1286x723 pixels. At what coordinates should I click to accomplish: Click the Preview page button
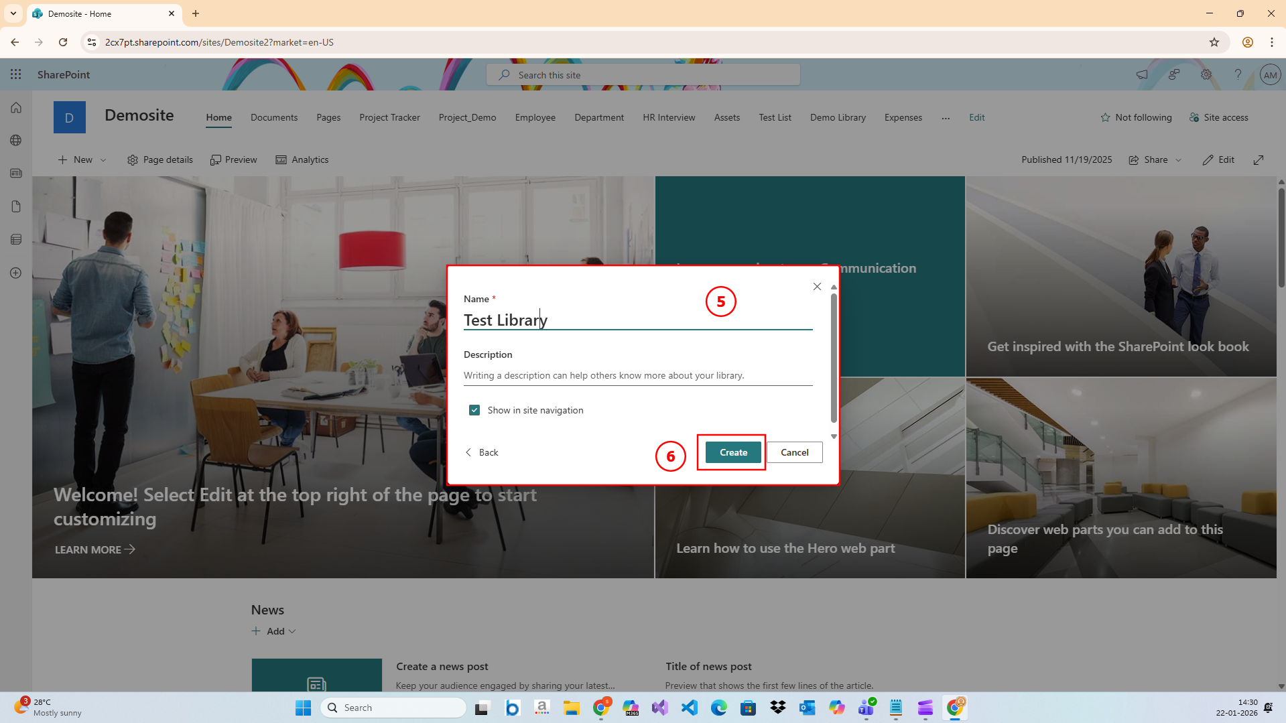point(233,159)
